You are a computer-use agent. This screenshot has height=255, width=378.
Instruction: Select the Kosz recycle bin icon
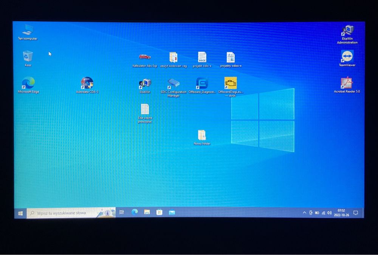click(28, 58)
